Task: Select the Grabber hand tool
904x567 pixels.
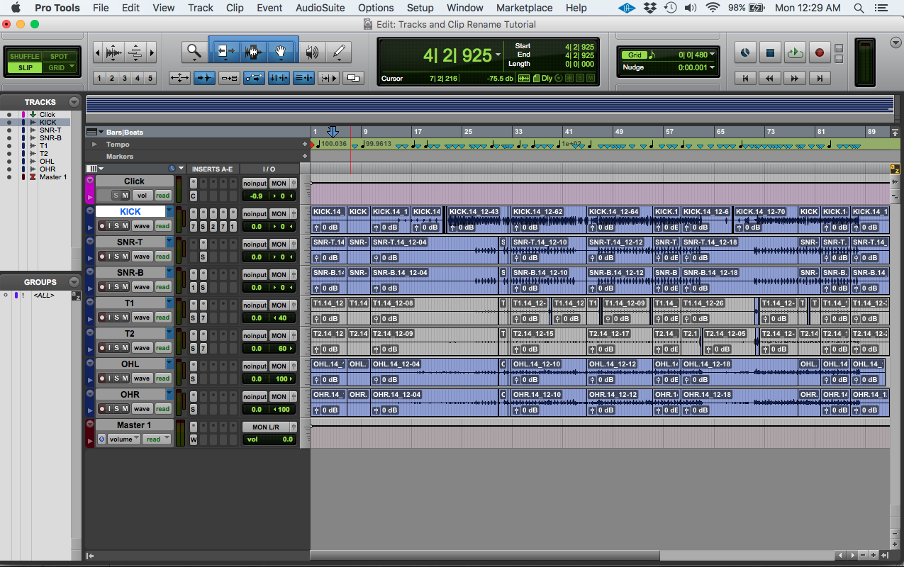Action: (x=281, y=52)
